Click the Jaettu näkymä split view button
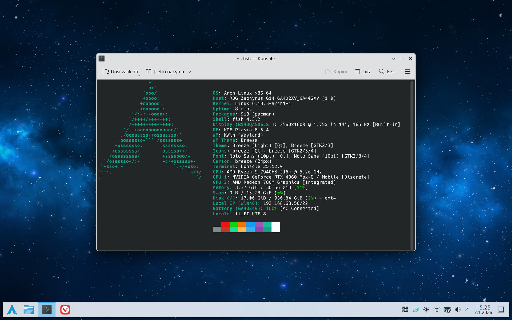The width and height of the screenshot is (512, 320). tap(165, 71)
